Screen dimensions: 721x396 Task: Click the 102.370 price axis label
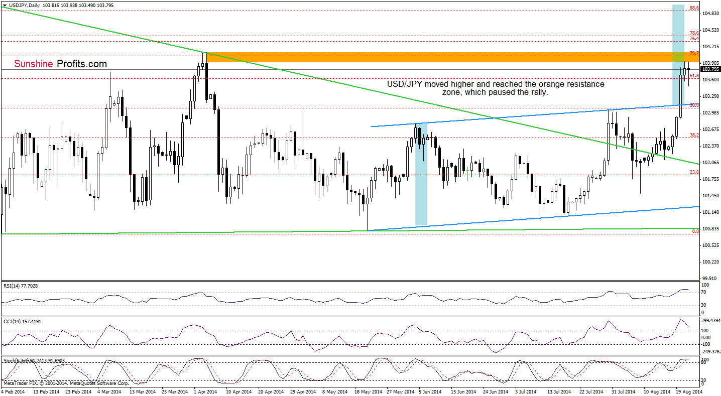[710, 146]
